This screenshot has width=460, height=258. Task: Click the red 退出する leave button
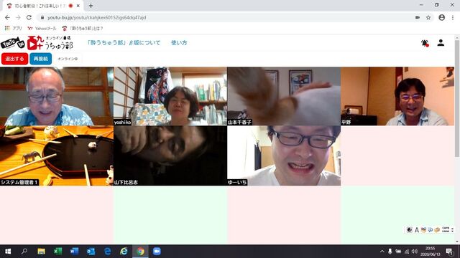point(14,59)
